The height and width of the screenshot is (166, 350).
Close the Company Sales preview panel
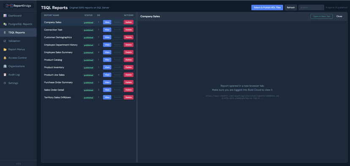click(x=339, y=16)
